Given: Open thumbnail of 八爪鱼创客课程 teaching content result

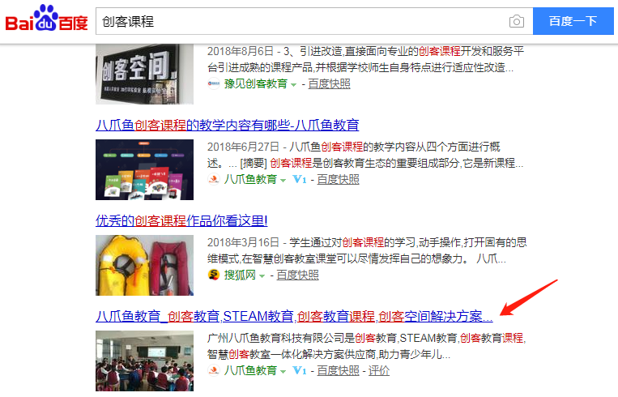Looking at the screenshot, I should pyautogui.click(x=145, y=170).
